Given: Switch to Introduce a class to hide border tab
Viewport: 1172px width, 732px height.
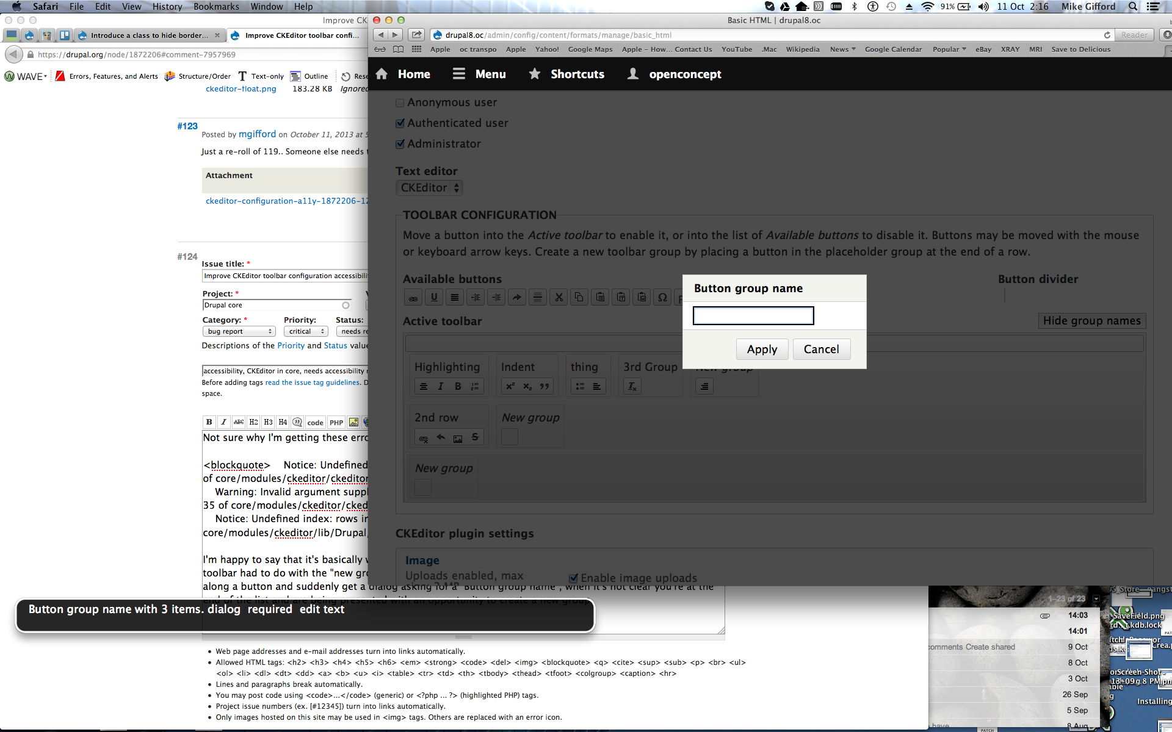Looking at the screenshot, I should pos(150,35).
